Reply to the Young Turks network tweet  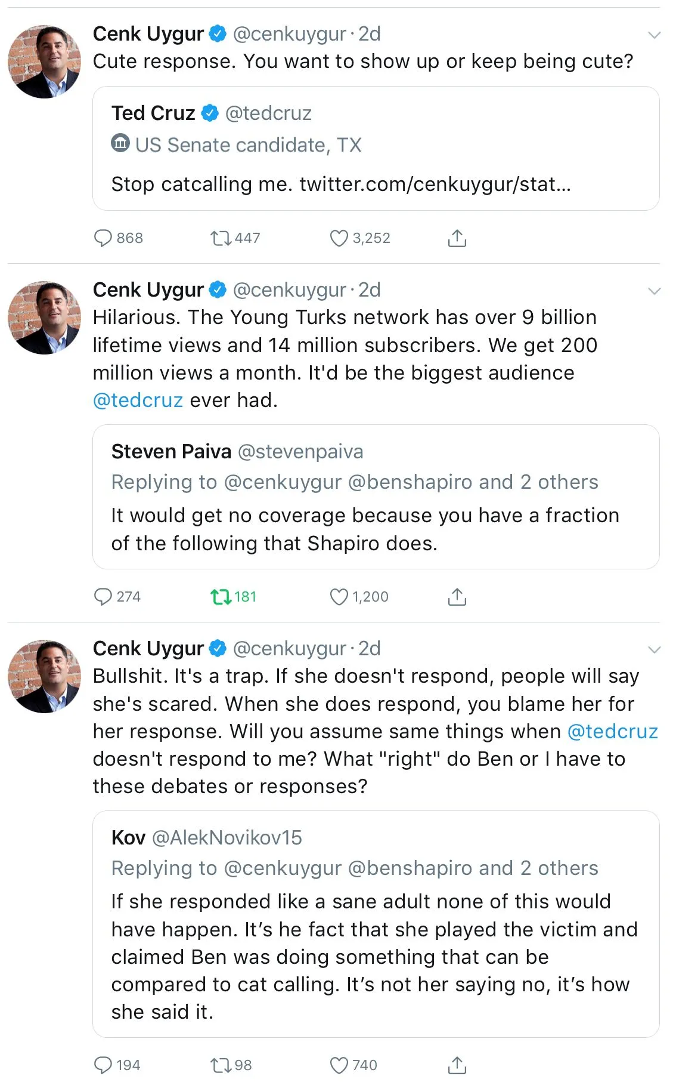coord(103,596)
